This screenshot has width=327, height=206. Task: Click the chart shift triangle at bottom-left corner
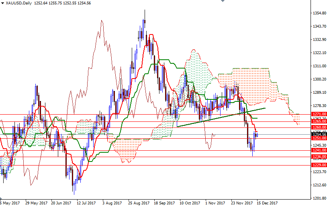pos(2,199)
